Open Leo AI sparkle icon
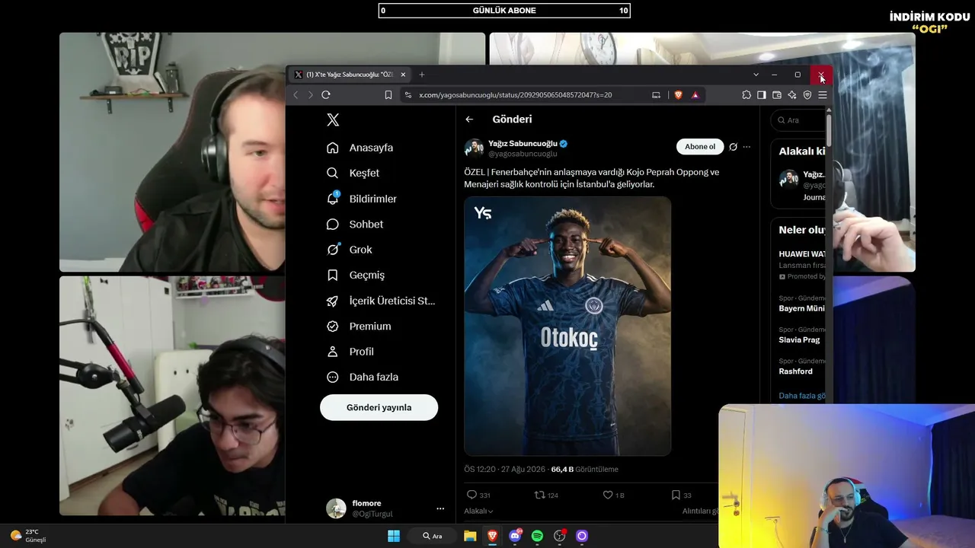Screen dimensions: 975x548 point(792,95)
